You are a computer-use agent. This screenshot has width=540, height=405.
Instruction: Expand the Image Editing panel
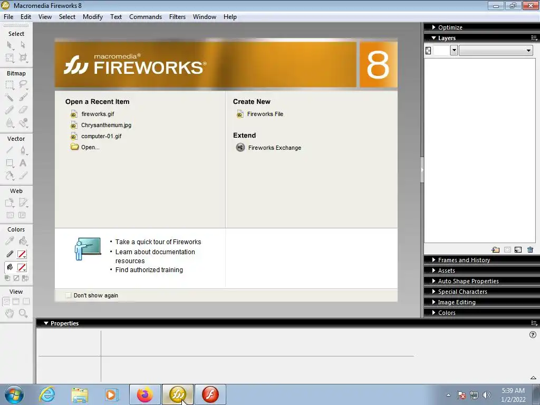tap(433, 302)
